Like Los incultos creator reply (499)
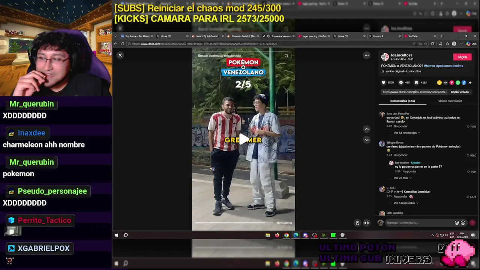Image resolution: width=480 pixels, height=270 pixels. [x=468, y=172]
